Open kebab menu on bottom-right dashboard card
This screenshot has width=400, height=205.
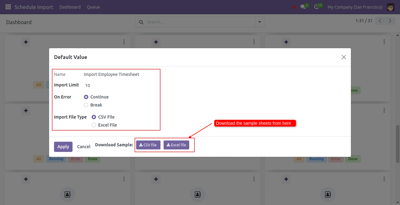[x=384, y=179]
